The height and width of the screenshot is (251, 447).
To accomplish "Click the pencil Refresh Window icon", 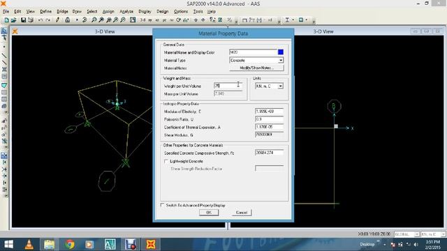I will (x=57, y=20).
